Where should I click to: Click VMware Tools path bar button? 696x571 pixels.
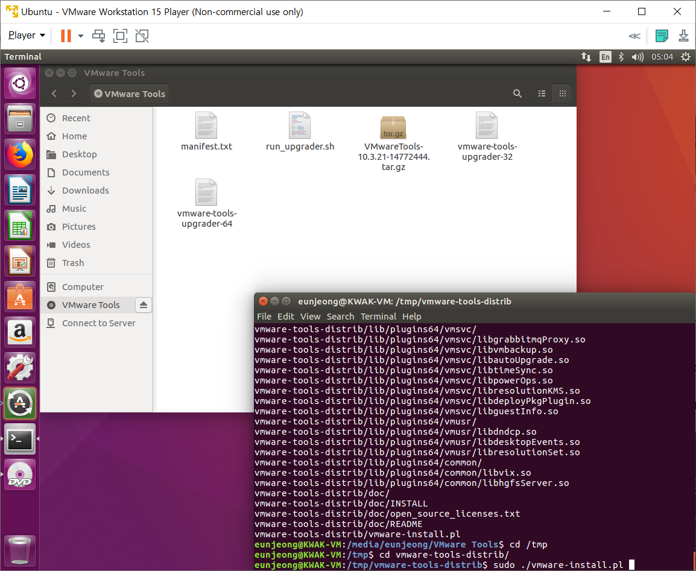130,93
